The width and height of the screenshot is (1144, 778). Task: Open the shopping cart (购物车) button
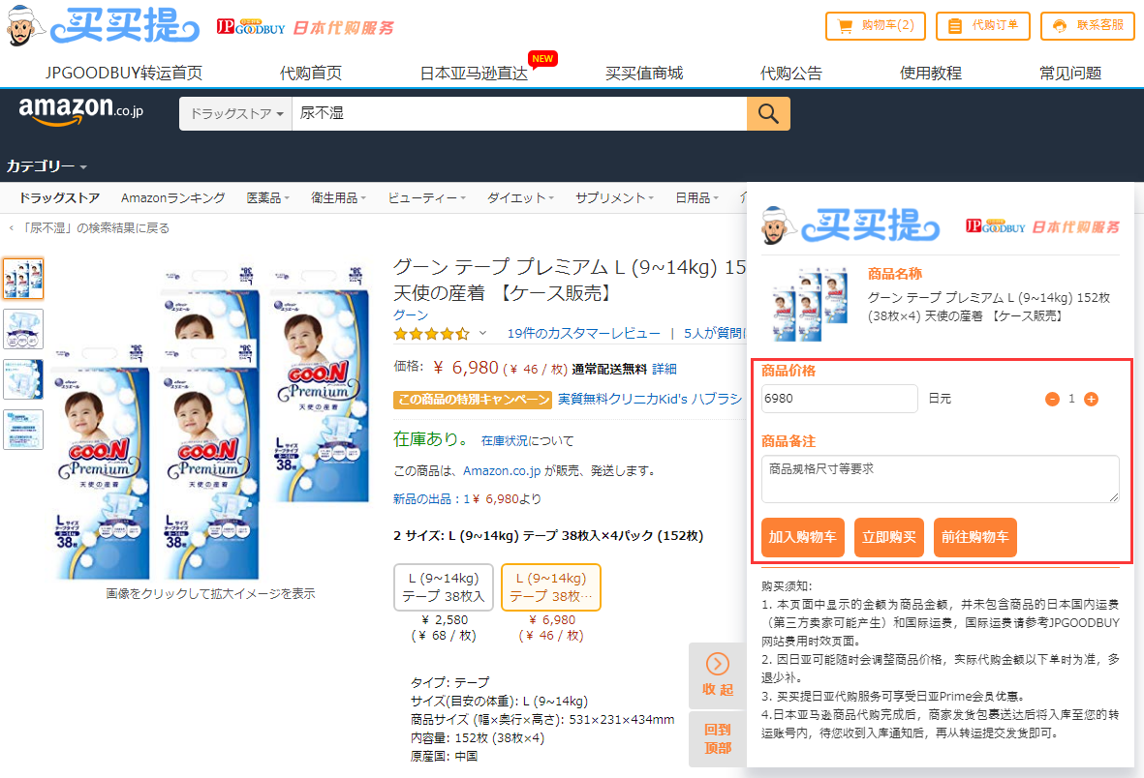pos(876,26)
